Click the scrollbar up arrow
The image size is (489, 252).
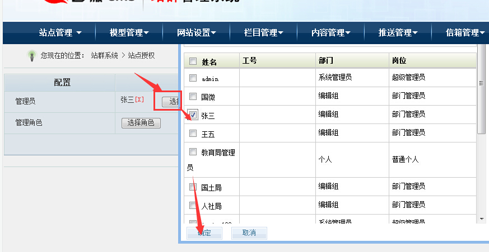pos(481,48)
